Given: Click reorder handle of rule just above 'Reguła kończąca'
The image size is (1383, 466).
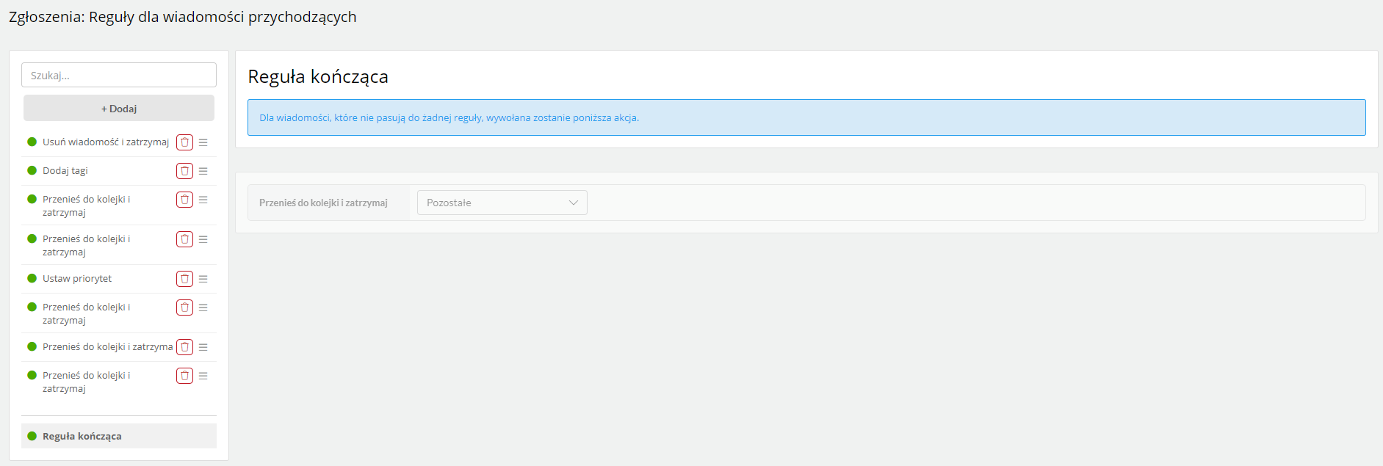Looking at the screenshot, I should tap(203, 376).
